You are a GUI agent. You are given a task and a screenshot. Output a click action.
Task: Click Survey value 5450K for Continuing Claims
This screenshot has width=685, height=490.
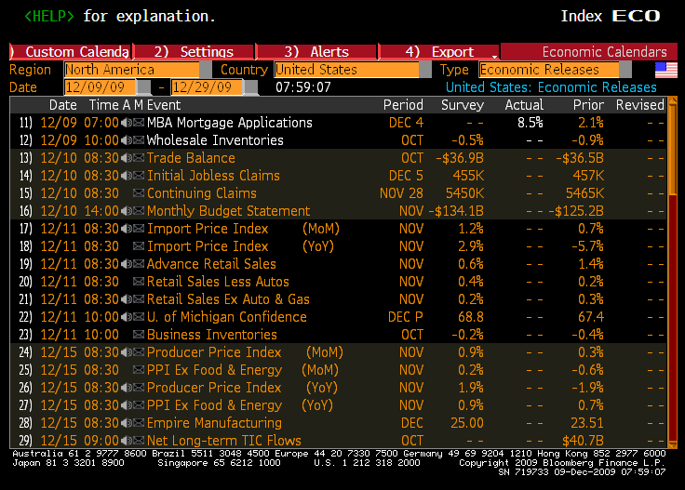tap(464, 193)
